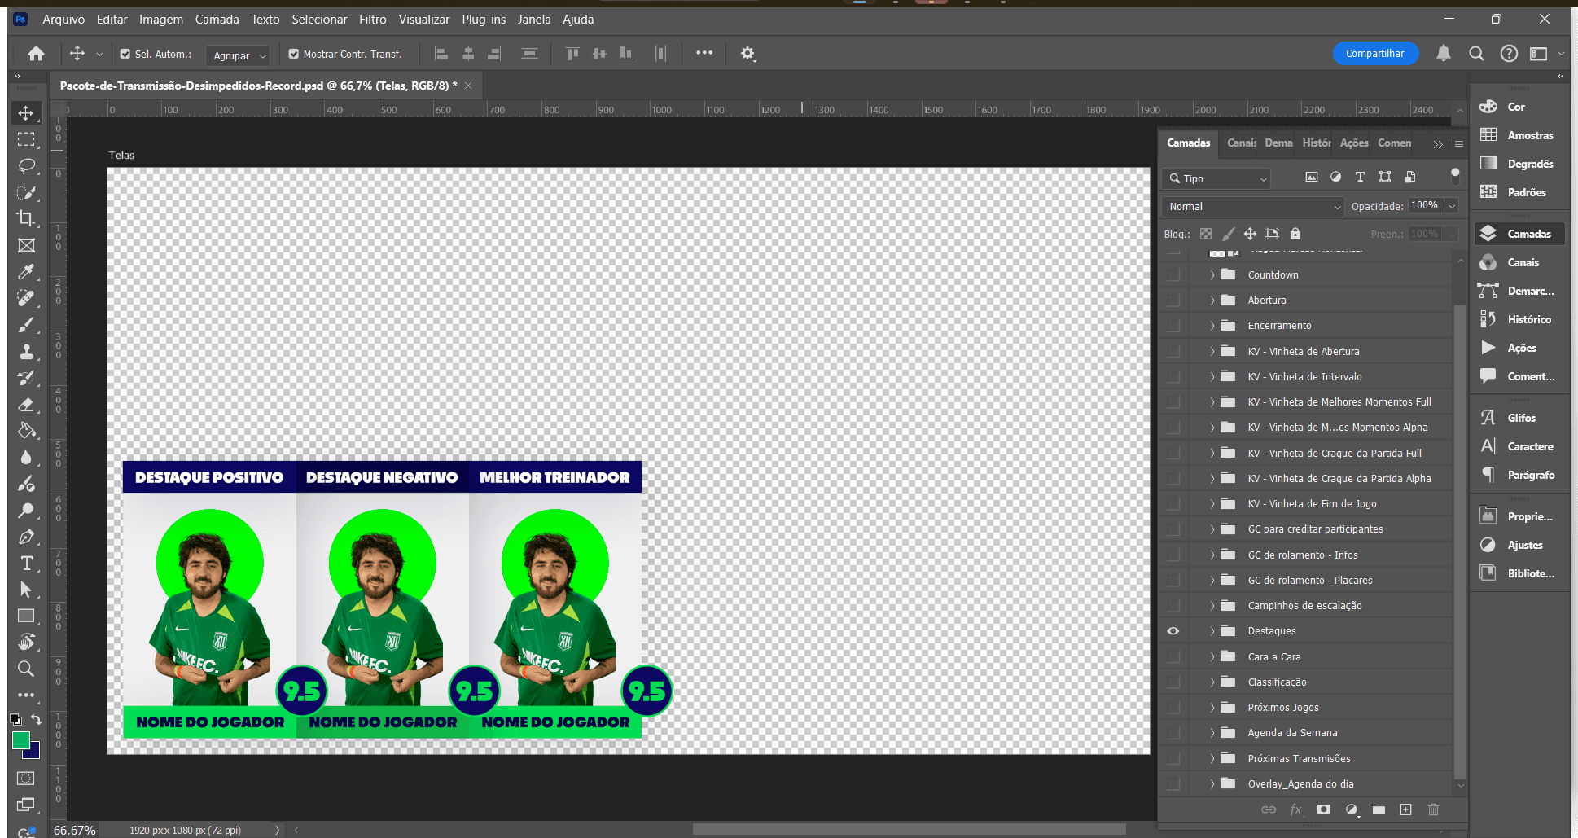Screen dimensions: 1578x838
Task: Create a new layer in Layers panel
Action: click(1405, 809)
